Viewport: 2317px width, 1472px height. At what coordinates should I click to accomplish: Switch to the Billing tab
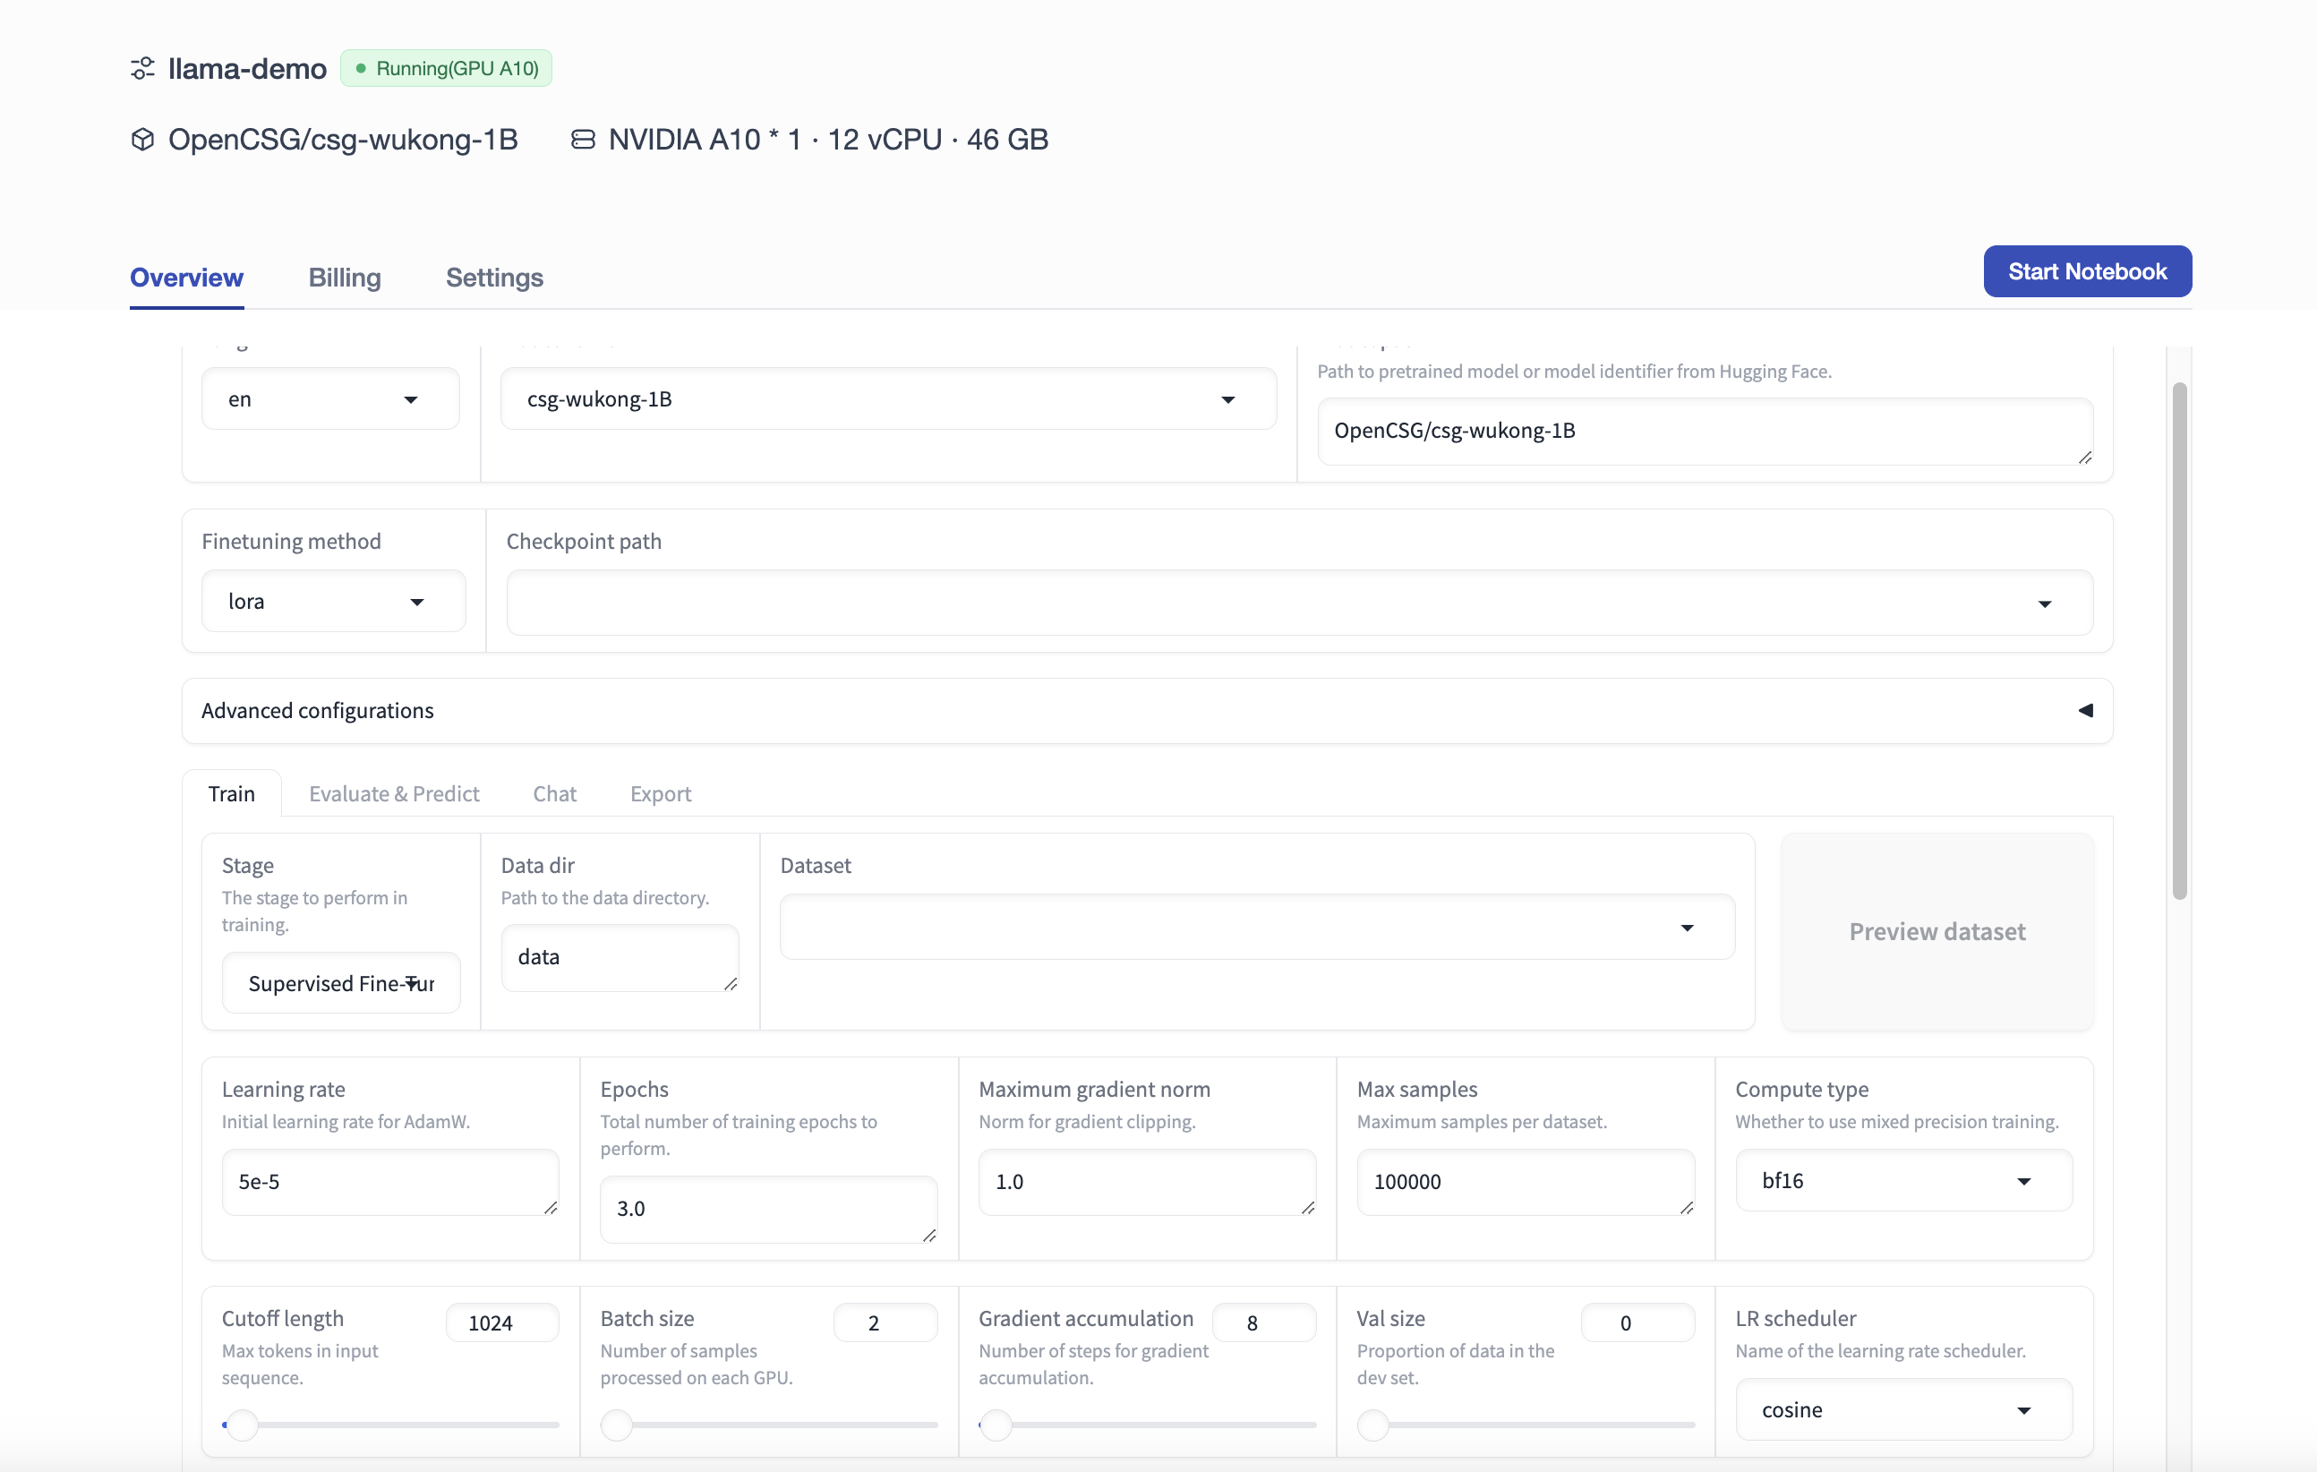click(x=345, y=277)
